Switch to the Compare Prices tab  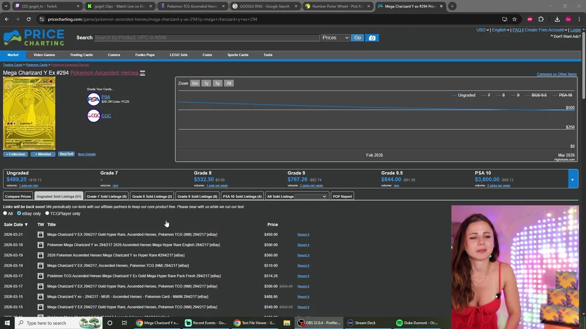click(x=18, y=196)
